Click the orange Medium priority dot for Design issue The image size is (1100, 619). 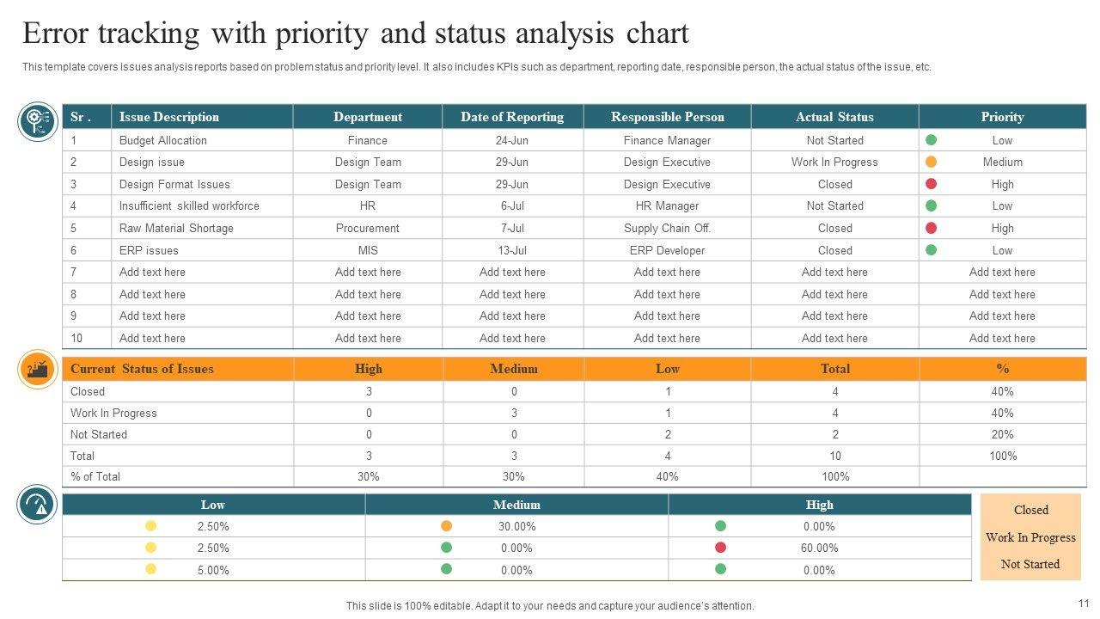(x=931, y=162)
